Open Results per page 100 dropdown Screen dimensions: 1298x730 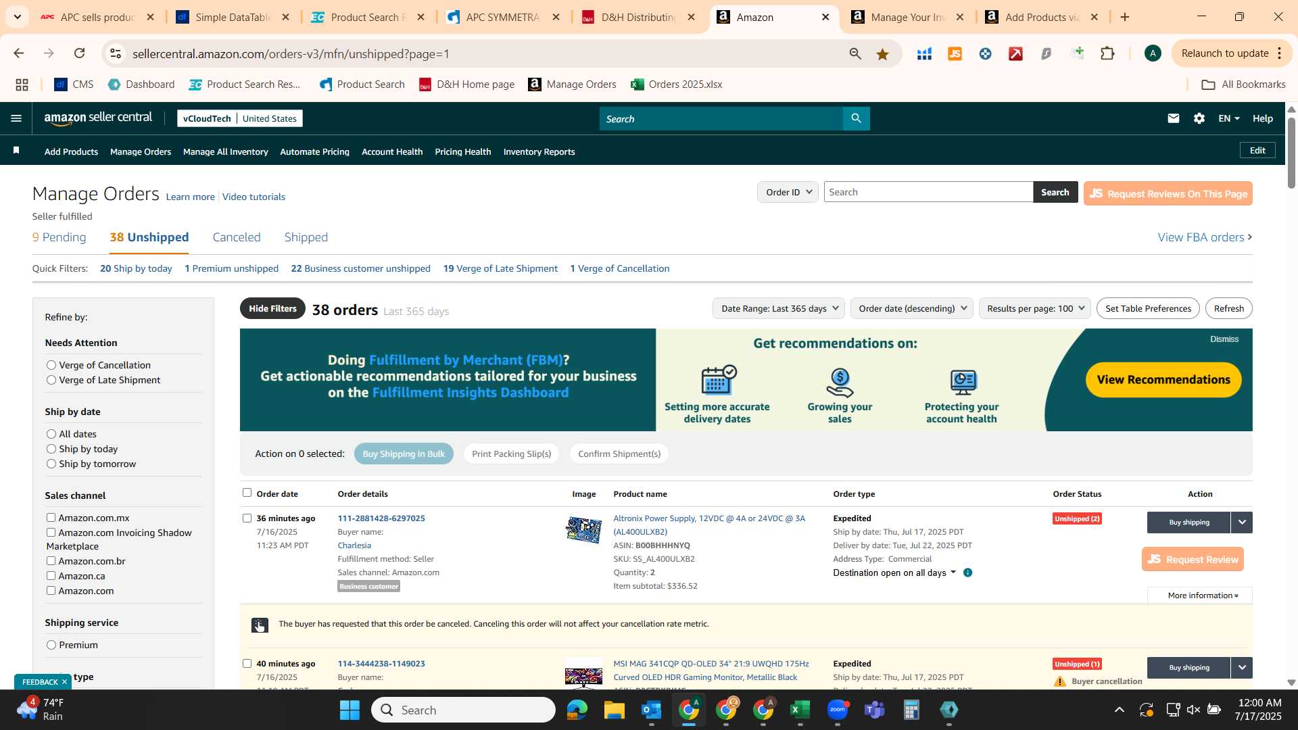[1035, 308]
